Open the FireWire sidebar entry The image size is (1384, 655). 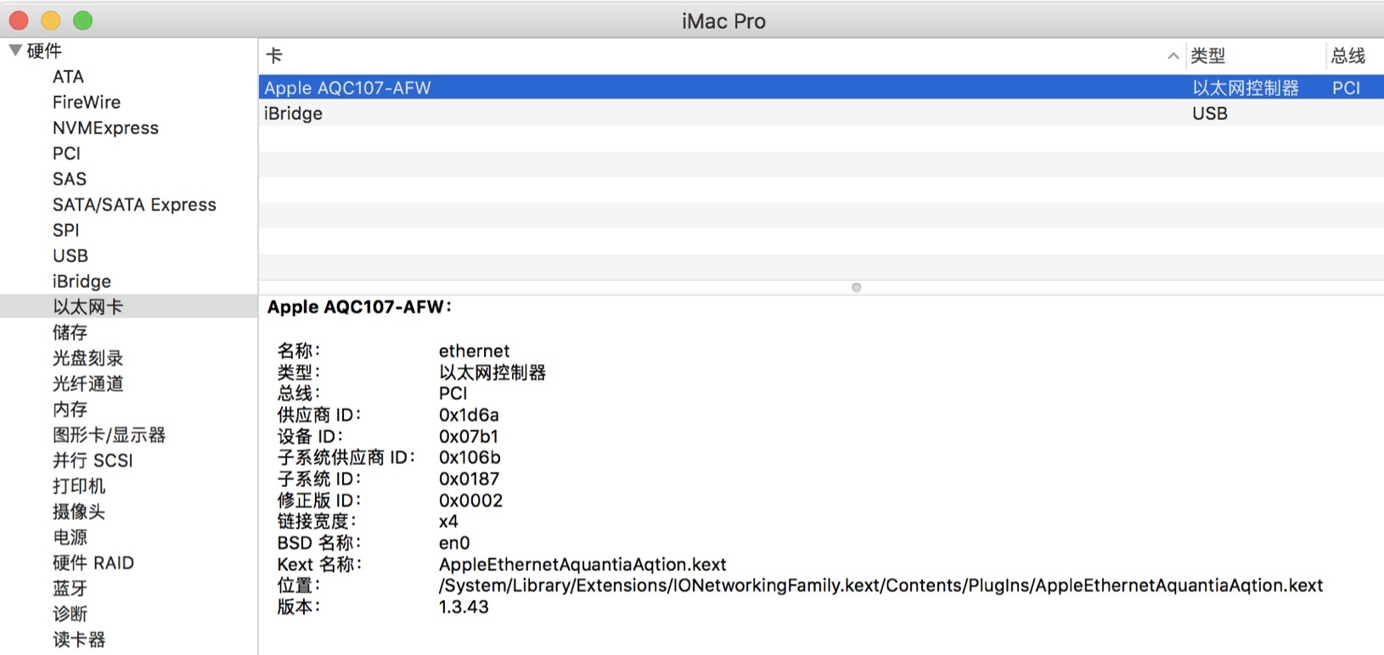tap(87, 103)
